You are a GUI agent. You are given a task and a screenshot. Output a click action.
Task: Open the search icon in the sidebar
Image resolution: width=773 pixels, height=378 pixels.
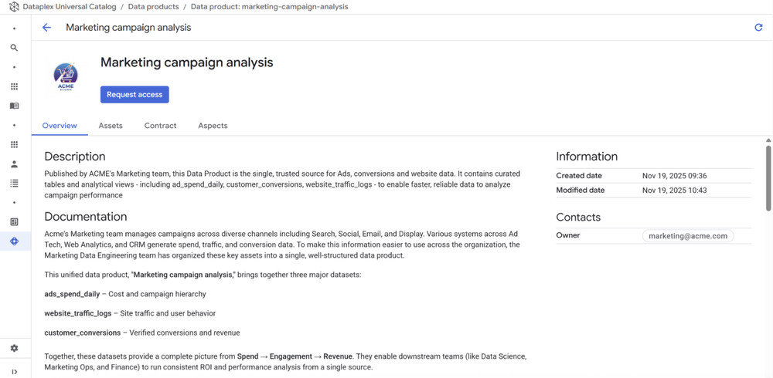[x=14, y=48]
